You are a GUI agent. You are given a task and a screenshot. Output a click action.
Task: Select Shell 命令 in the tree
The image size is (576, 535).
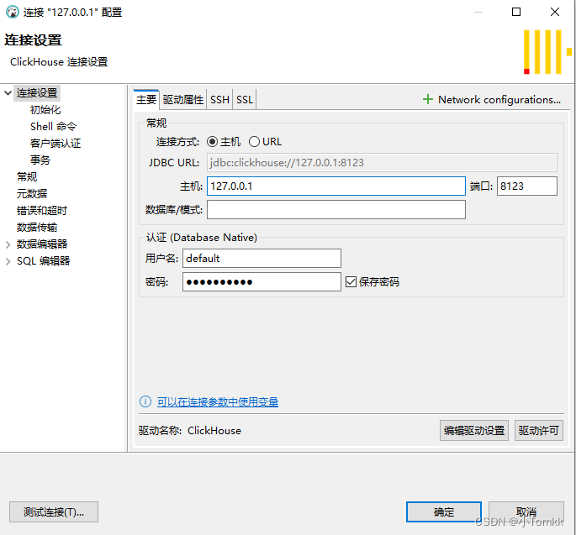coord(53,127)
